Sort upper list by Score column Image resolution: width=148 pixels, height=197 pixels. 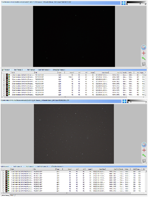69,73
